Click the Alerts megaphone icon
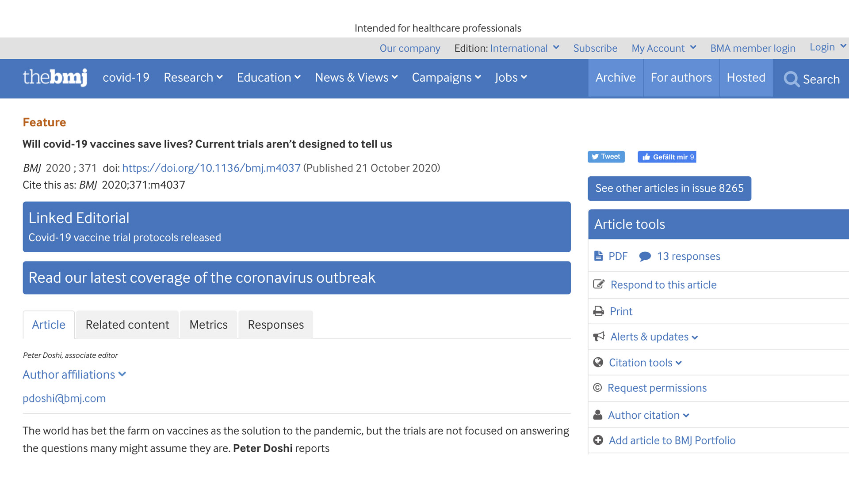Screen dimensions: 849x477 coord(599,337)
